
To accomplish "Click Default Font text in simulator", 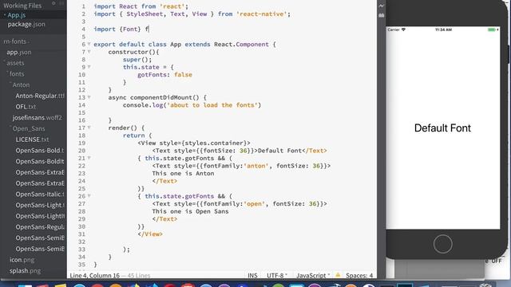I will tap(442, 128).
